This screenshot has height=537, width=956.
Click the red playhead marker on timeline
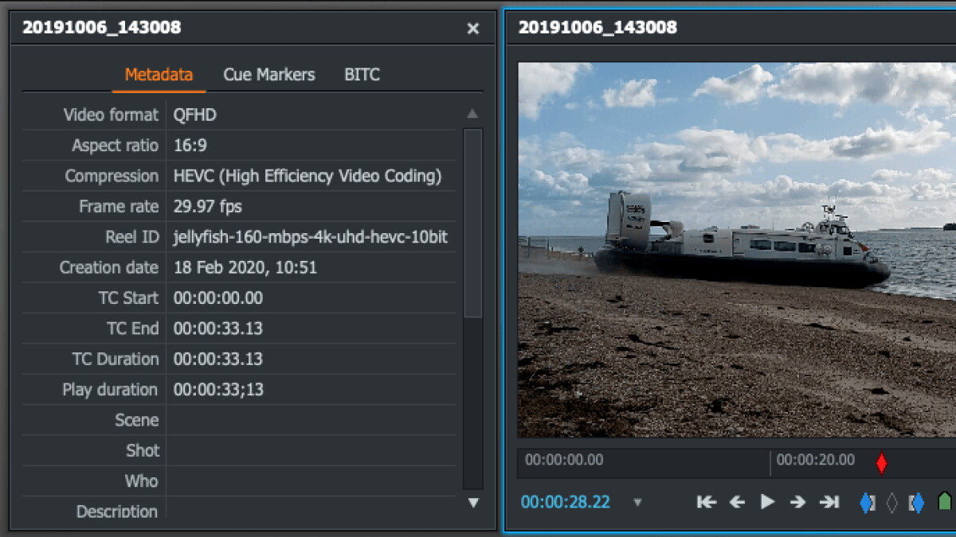pos(881,463)
